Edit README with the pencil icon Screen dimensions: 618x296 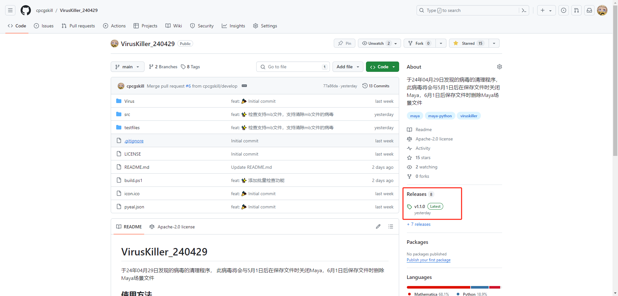[x=378, y=226]
